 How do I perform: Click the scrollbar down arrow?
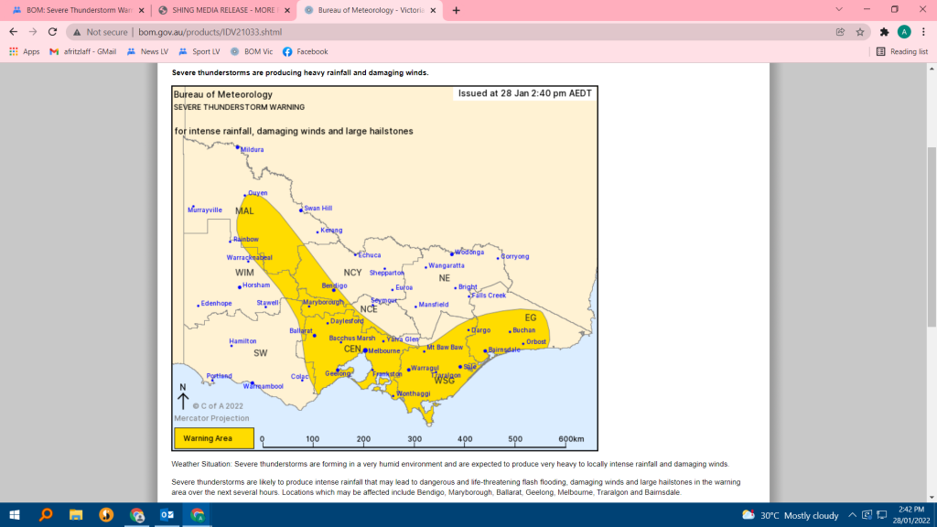[x=932, y=497]
